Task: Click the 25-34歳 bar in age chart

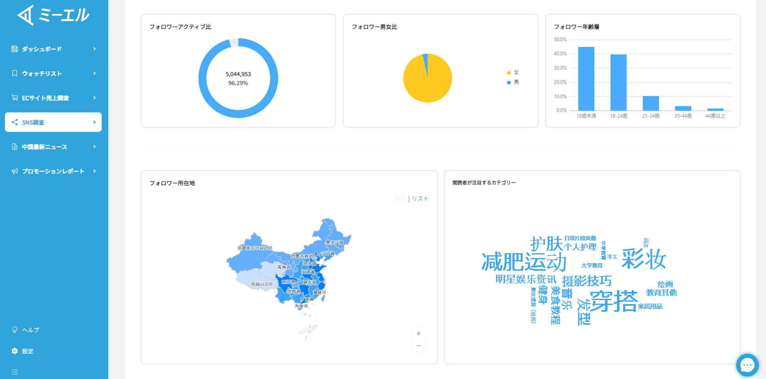Action: pos(650,103)
